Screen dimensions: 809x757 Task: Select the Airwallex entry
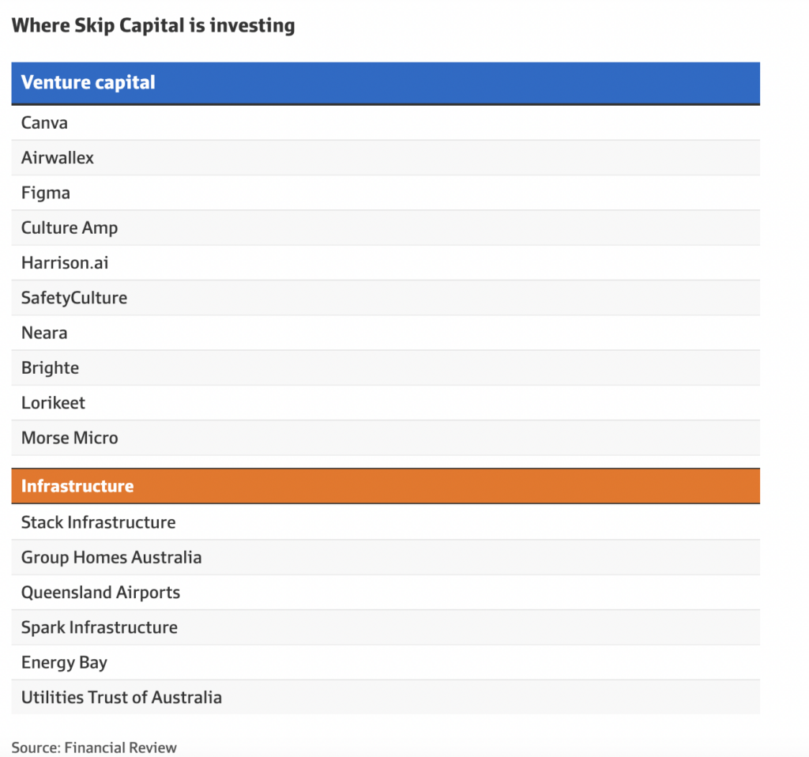click(58, 157)
